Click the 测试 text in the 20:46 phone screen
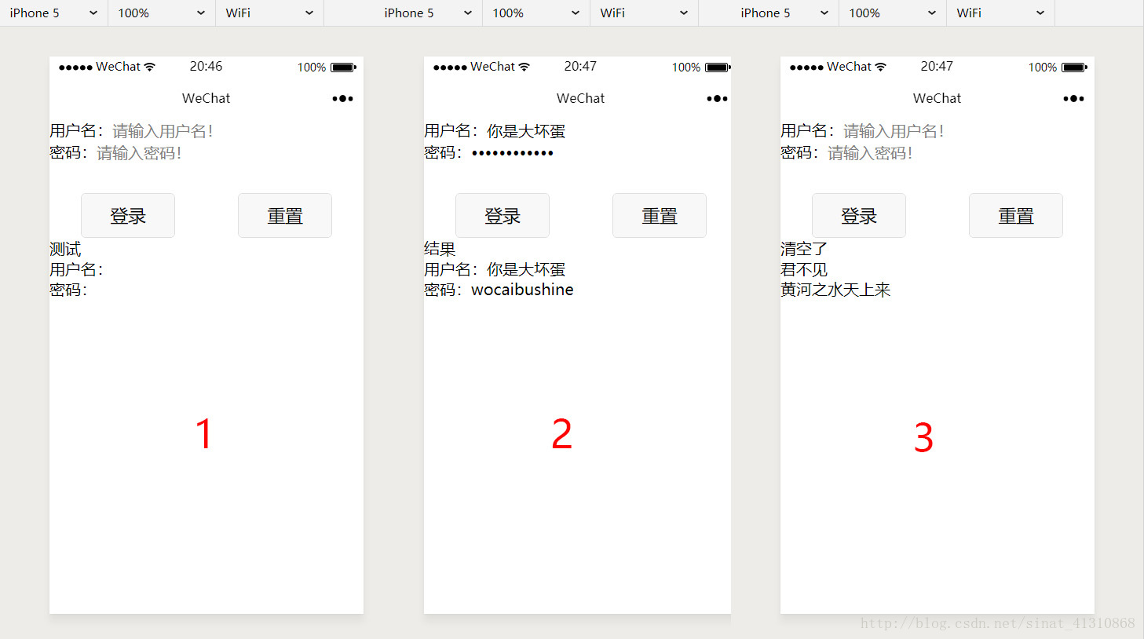Viewport: 1144px width, 639px height. [65, 249]
